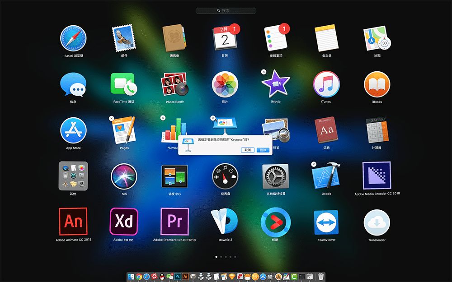Launch Adobe XD CC
This screenshot has height=282, width=452.
coord(124,222)
